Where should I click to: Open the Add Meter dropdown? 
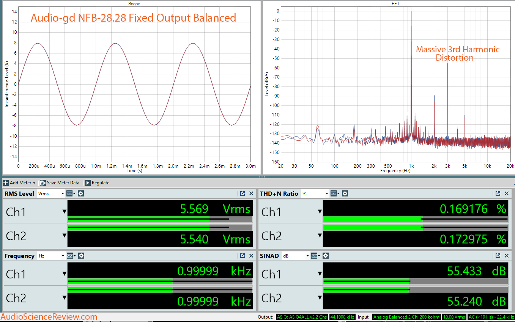click(x=19, y=183)
